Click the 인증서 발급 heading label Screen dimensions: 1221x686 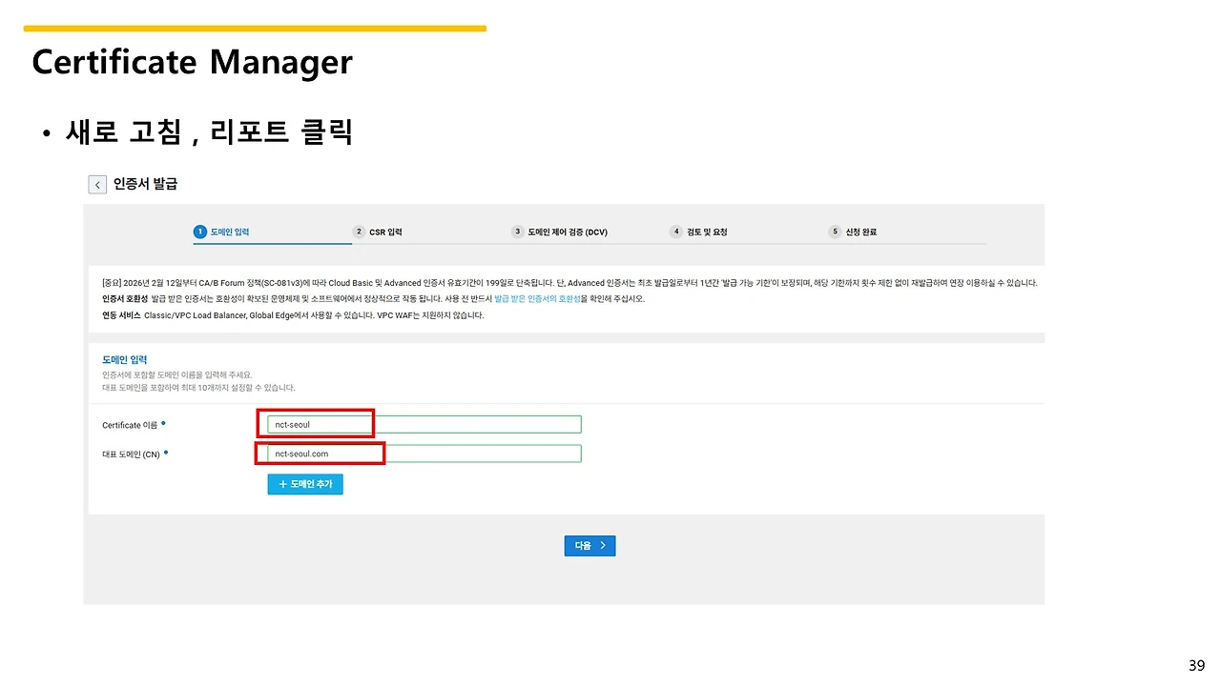tap(148, 184)
